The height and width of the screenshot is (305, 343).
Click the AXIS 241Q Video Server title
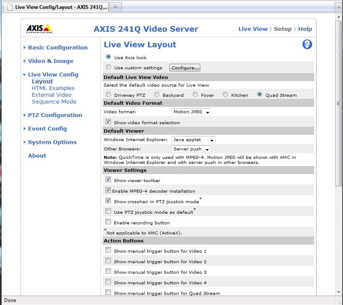pos(146,29)
